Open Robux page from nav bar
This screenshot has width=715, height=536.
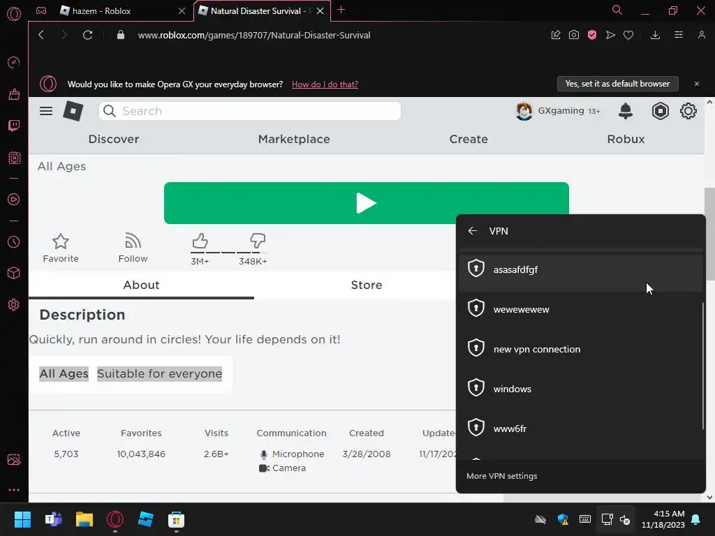[x=626, y=139]
